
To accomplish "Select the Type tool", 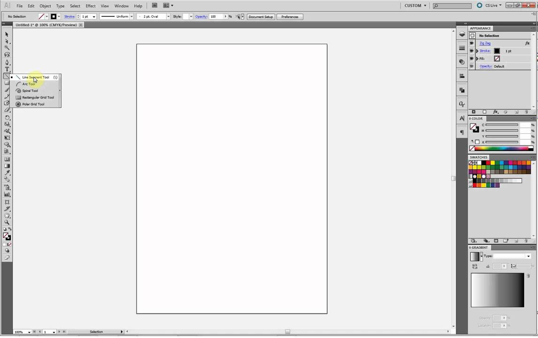I will [x=7, y=69].
